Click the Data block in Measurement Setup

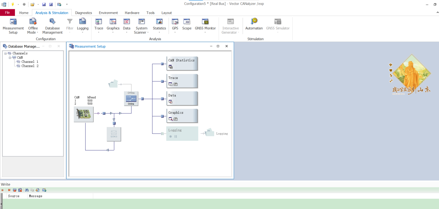coord(182,98)
